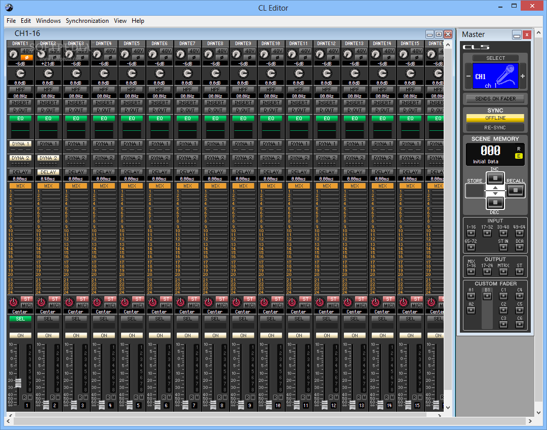Viewport: 547px width, 430px height.
Task: Click the D.OUT button on DANTE13
Action: click(x=355, y=111)
